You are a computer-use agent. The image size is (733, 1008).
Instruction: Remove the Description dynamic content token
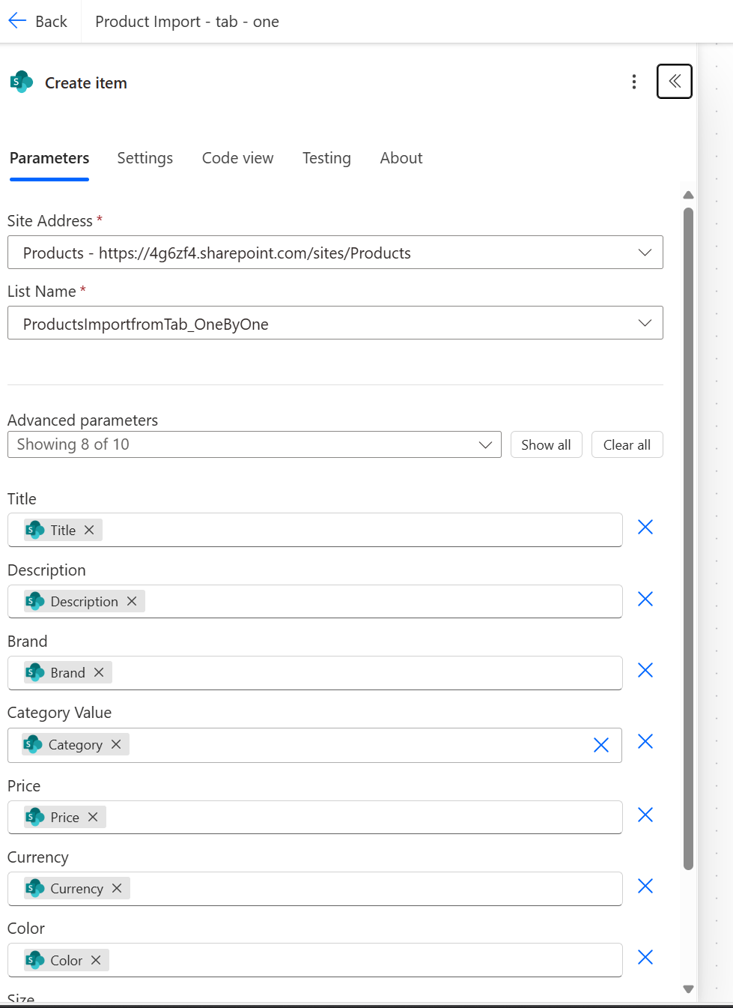[x=131, y=601]
